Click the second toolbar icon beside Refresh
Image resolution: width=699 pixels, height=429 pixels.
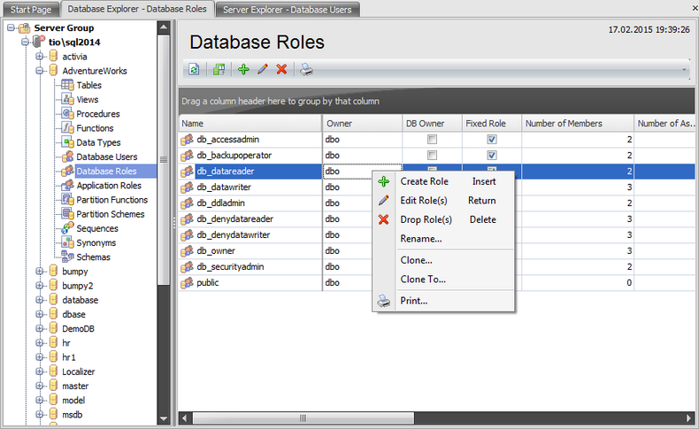pos(219,69)
